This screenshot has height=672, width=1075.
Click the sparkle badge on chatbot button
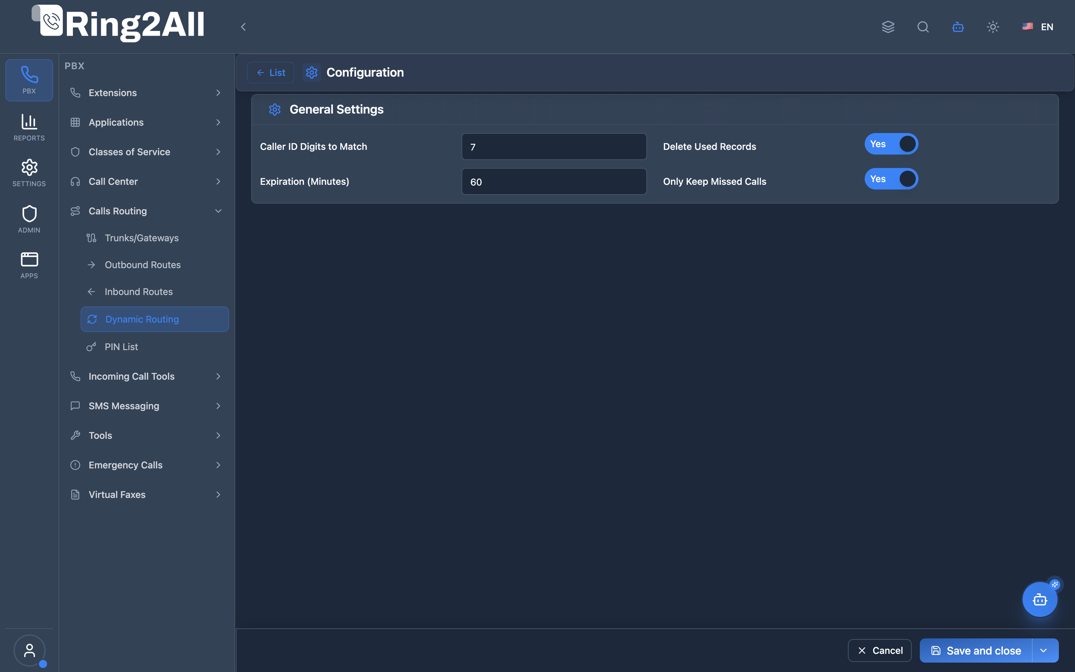coord(1055,584)
